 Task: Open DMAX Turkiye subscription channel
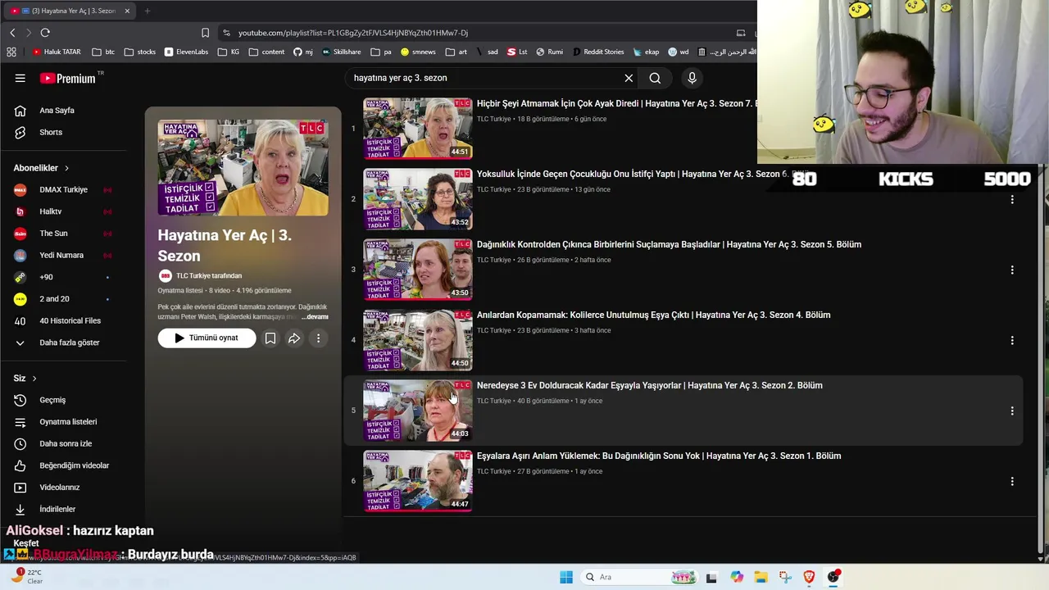pyautogui.click(x=63, y=189)
